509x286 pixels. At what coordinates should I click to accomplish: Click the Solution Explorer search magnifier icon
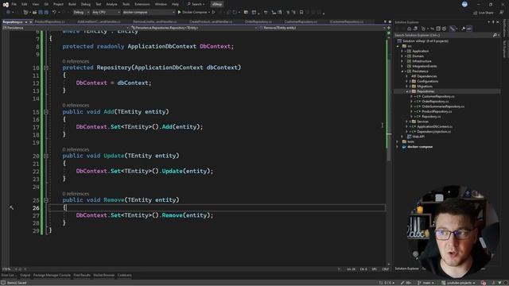pos(495,35)
